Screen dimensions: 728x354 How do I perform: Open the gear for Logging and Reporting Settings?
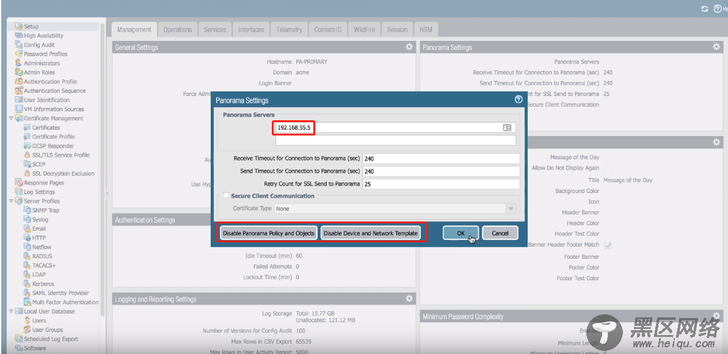pyautogui.click(x=409, y=298)
